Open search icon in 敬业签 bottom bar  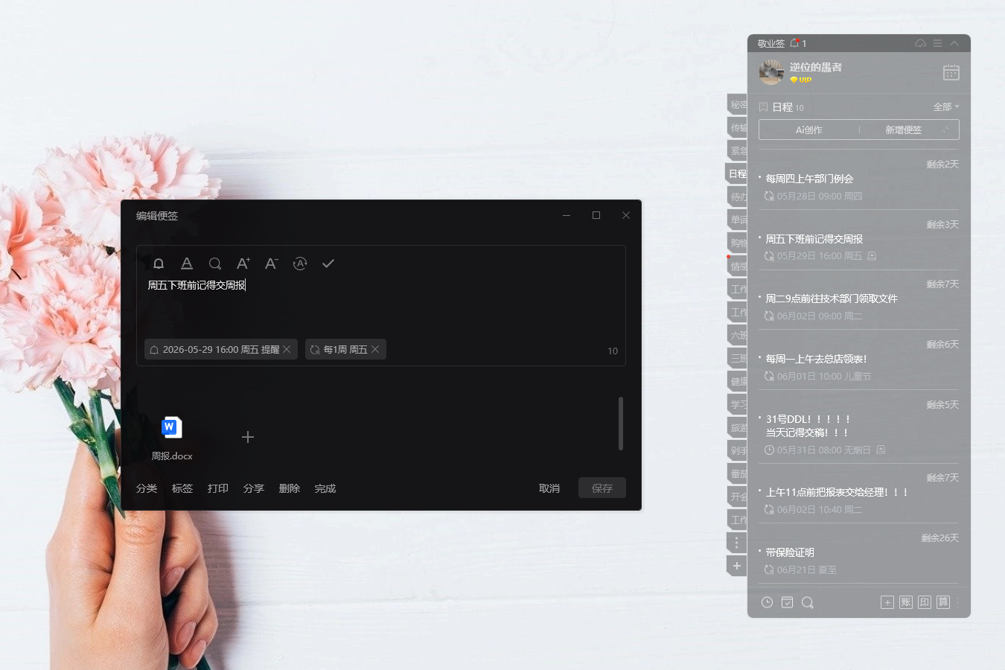click(x=807, y=602)
